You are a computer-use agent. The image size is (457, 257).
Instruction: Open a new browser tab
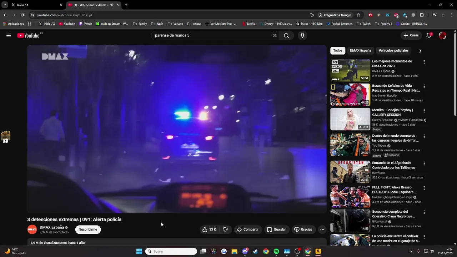pyautogui.click(x=126, y=5)
